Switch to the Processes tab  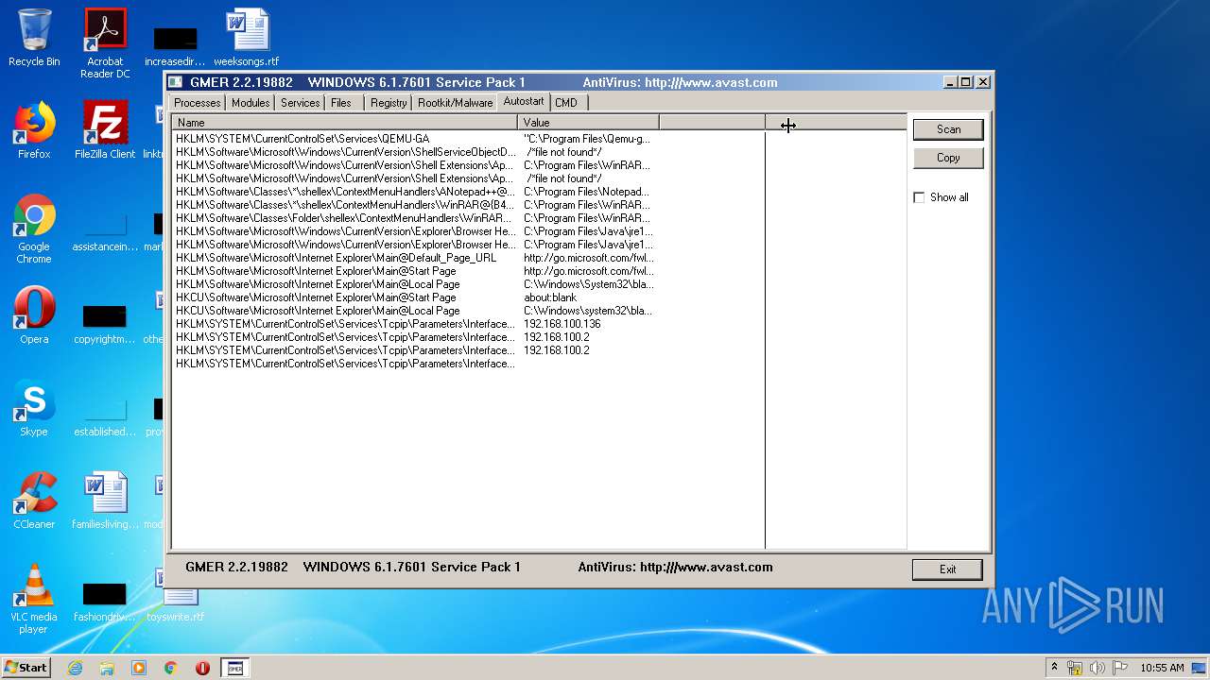(198, 102)
